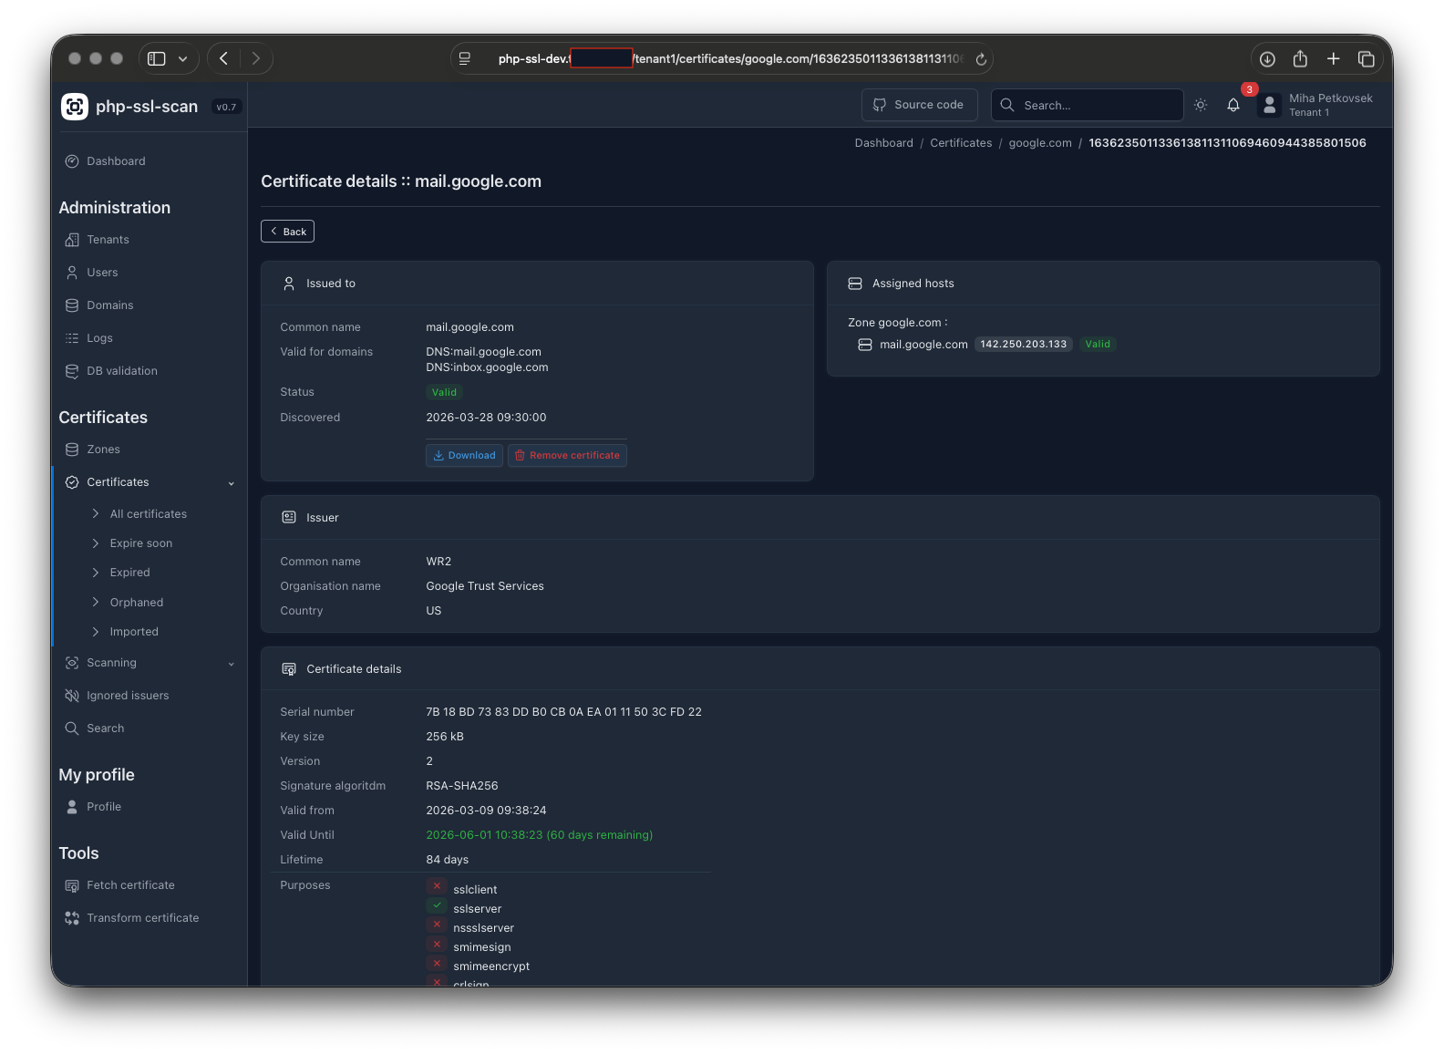Open Safari downloads icon

coord(1267,58)
